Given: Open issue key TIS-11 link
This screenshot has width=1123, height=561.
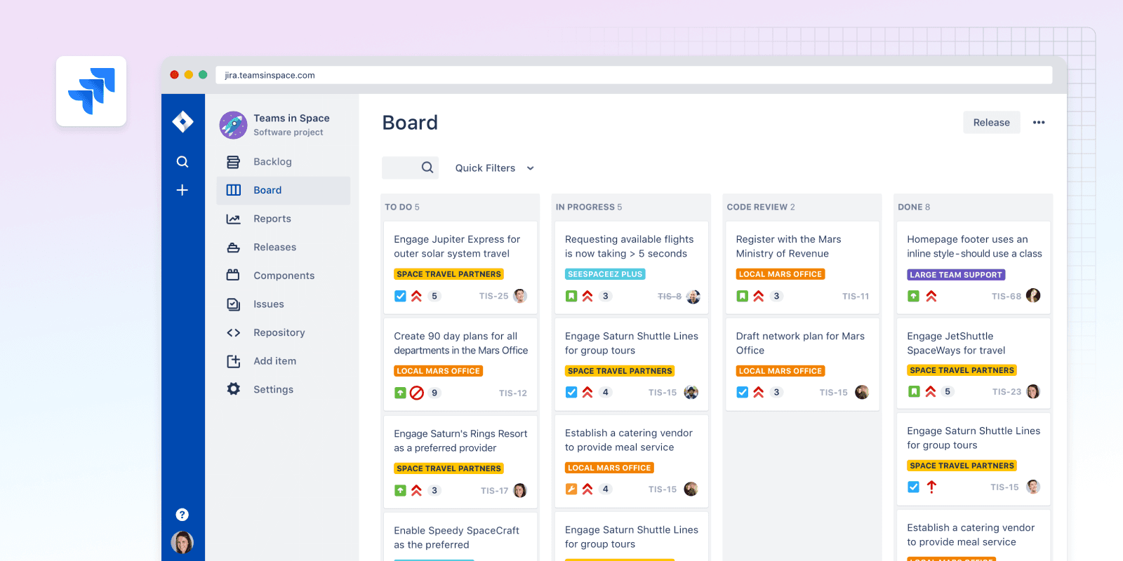Looking at the screenshot, I should pyautogui.click(x=856, y=297).
